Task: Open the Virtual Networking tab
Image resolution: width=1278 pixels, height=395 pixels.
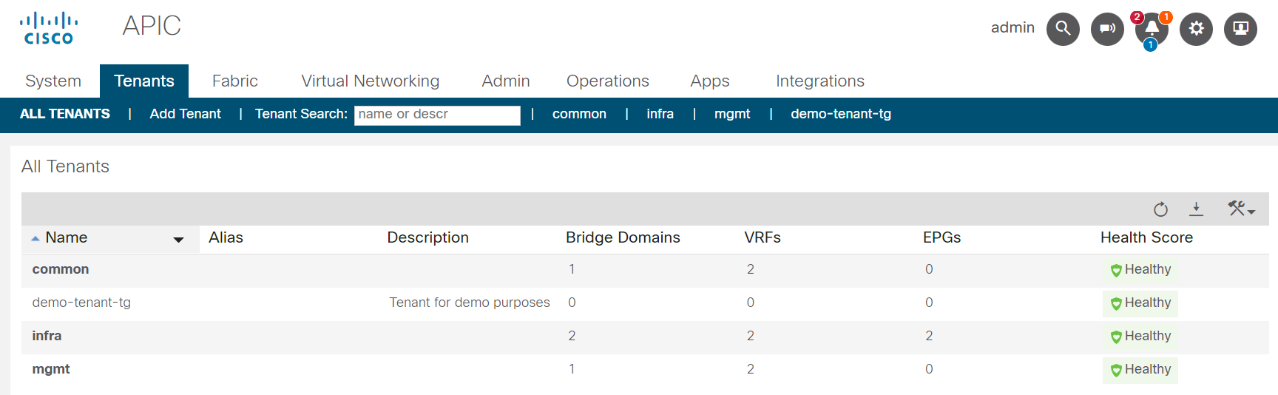Action: pyautogui.click(x=370, y=81)
